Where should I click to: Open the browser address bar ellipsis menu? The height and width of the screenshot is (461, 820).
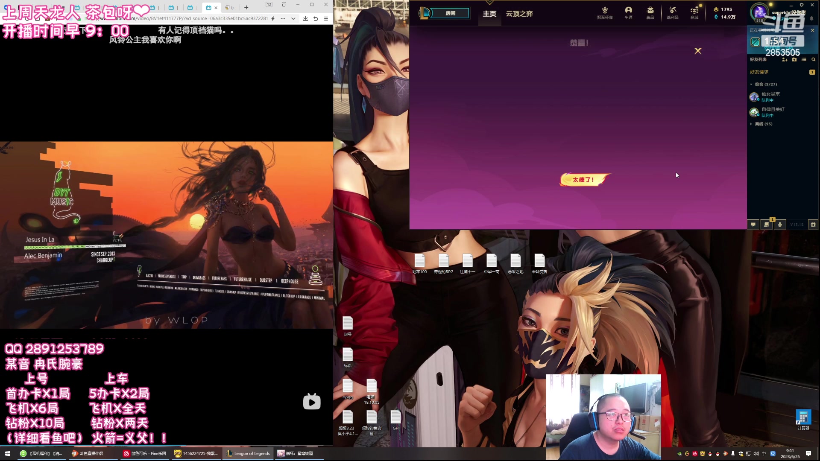[x=283, y=18]
